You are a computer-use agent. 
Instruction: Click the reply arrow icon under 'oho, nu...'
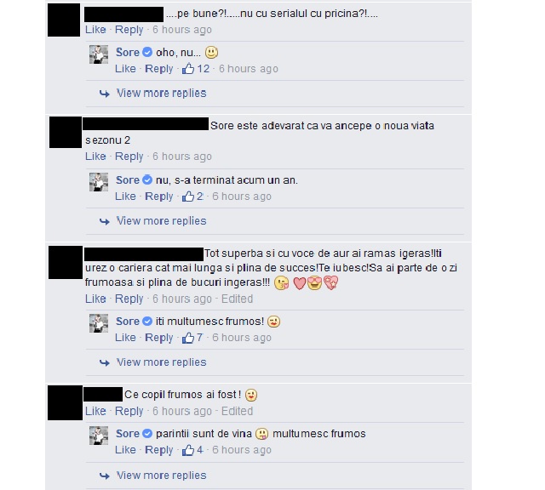pyautogui.click(x=104, y=94)
